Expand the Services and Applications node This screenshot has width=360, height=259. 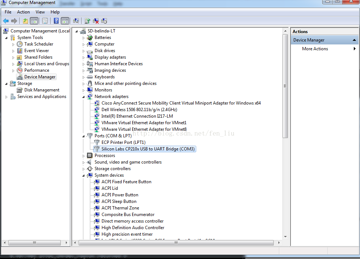point(7,97)
